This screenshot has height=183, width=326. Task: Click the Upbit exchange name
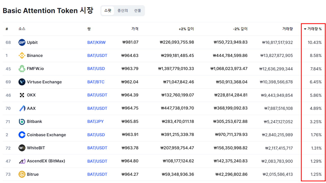[32, 42]
